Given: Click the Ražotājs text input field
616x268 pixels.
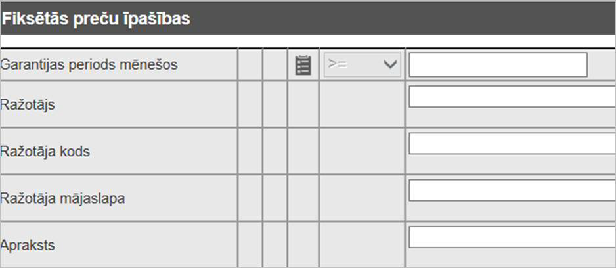Looking at the screenshot, I should pos(512,97).
